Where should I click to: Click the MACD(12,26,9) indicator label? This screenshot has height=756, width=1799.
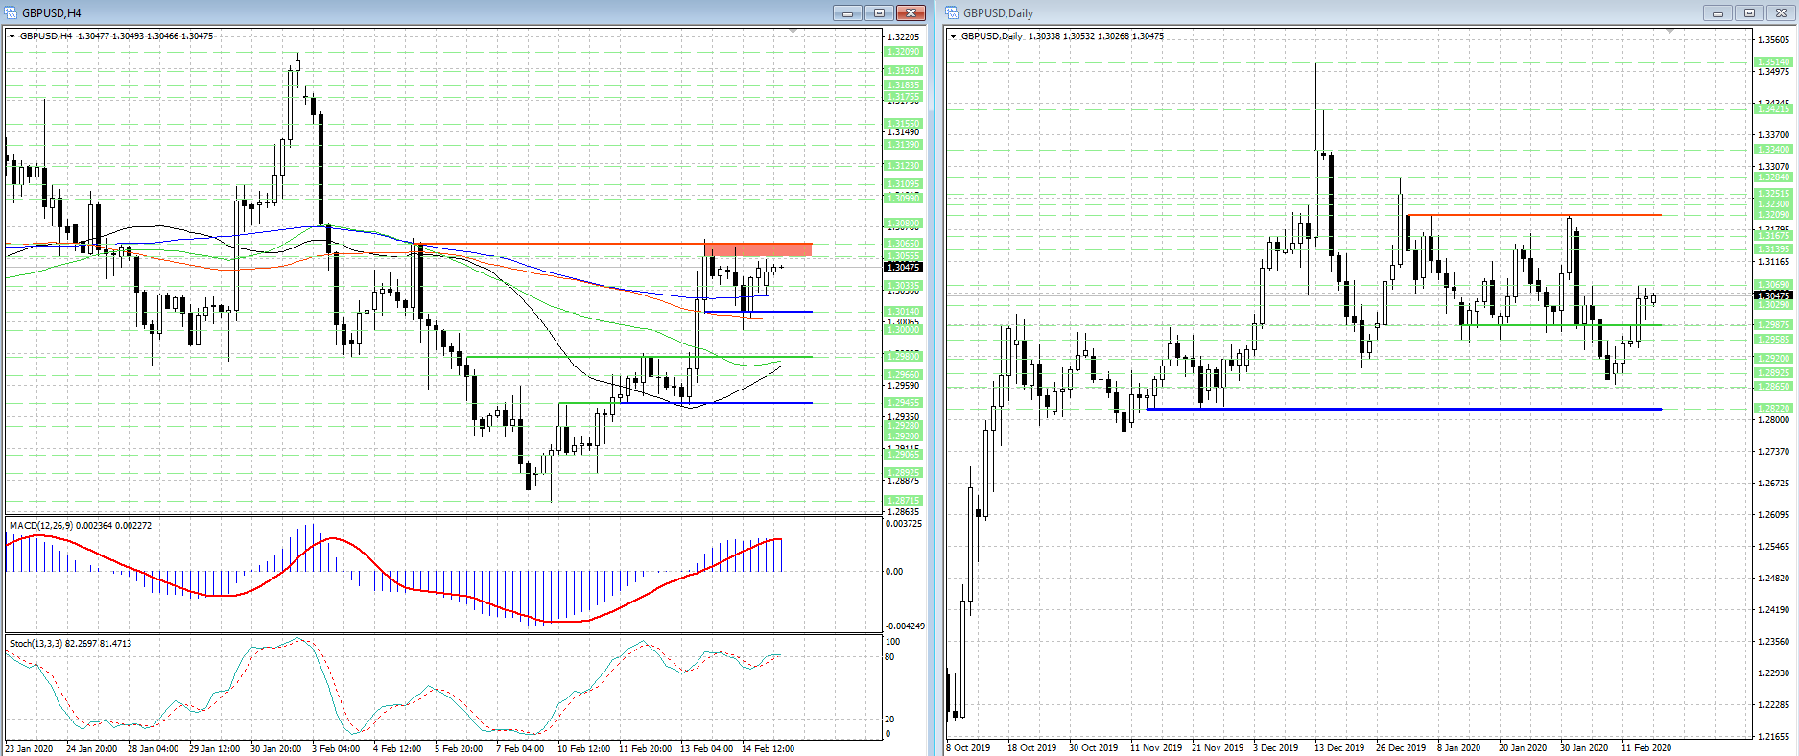(x=81, y=526)
